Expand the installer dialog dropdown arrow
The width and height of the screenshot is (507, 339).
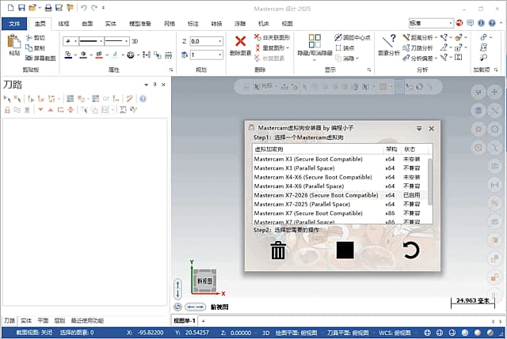click(x=419, y=128)
